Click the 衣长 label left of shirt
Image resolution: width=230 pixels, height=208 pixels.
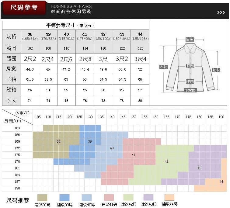(x=163, y=67)
